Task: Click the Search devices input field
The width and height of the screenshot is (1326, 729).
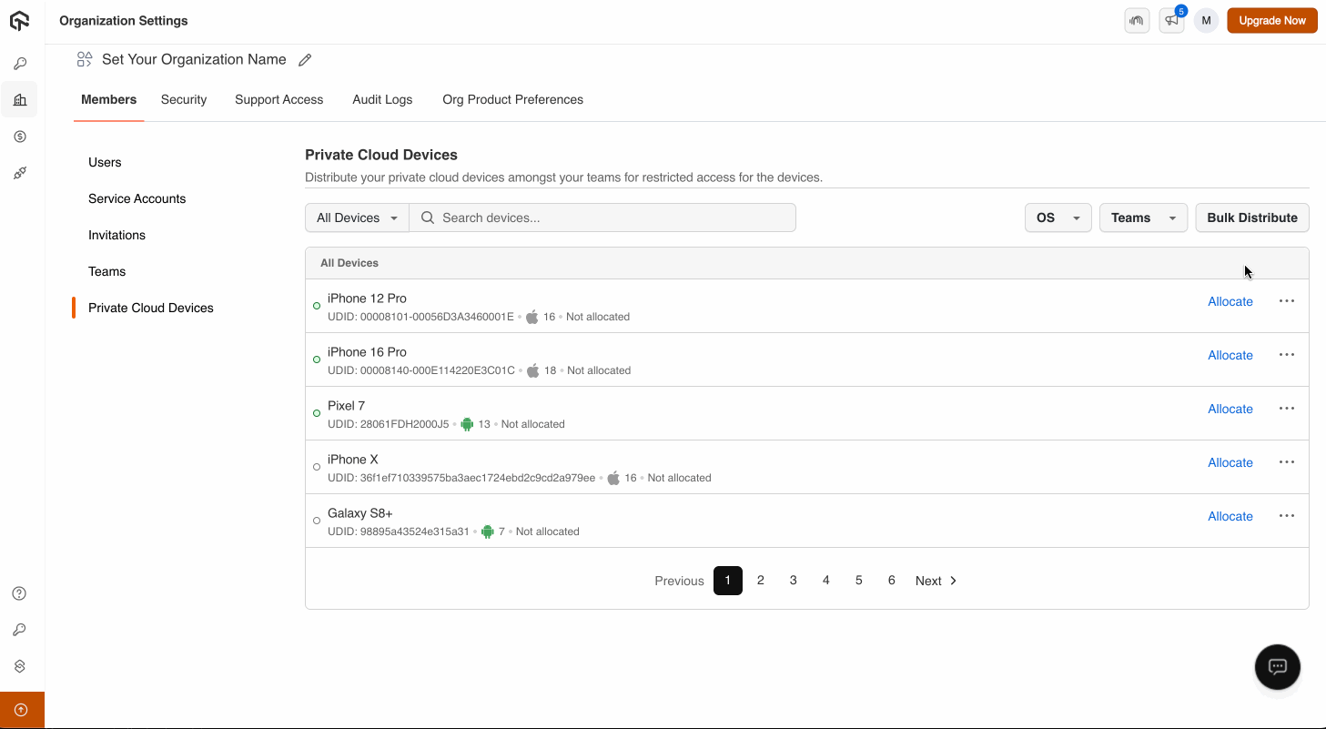Action: click(614, 218)
